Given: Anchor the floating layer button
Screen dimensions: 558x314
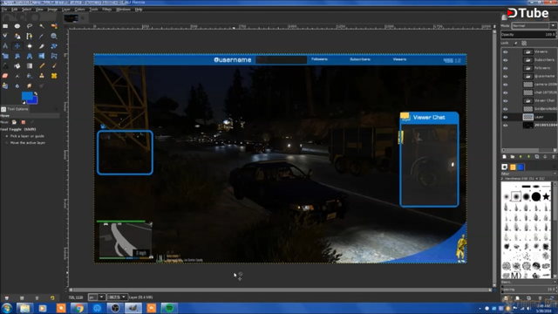Looking at the screenshot, I should click(x=545, y=157).
